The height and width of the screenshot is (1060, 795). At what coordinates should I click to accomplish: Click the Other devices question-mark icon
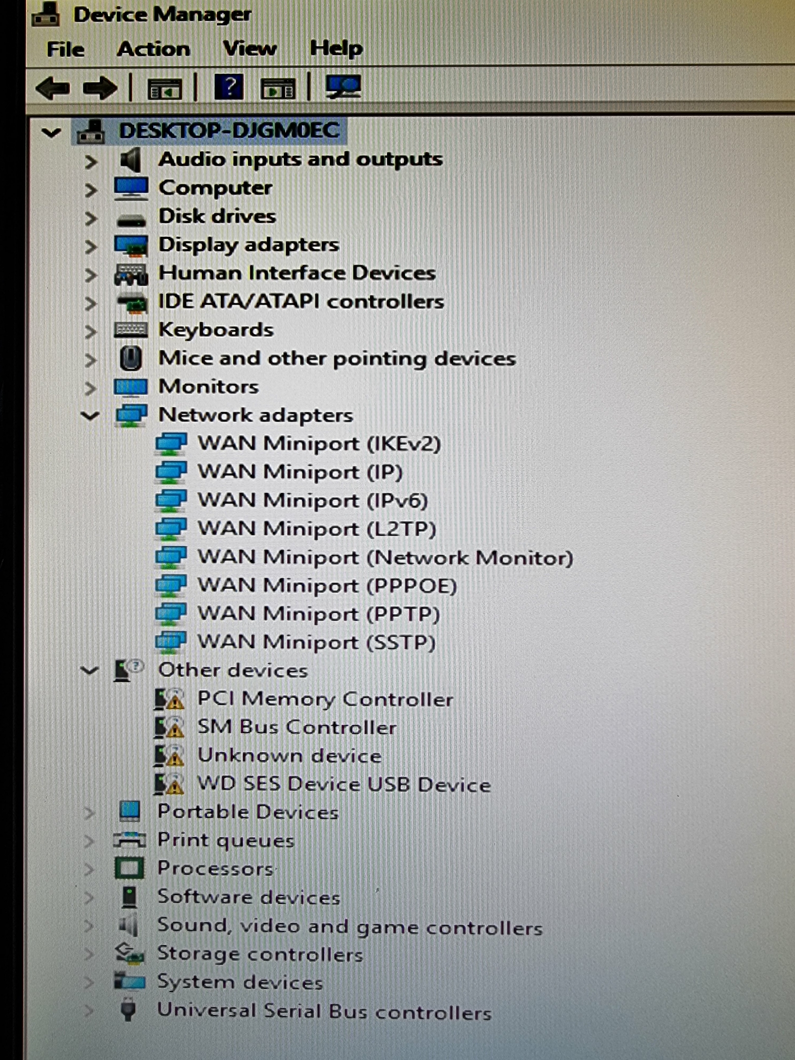pos(129,670)
